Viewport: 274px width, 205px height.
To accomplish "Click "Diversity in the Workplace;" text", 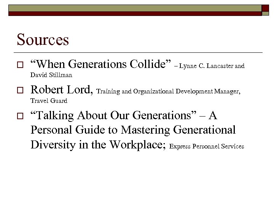I will click(98, 145).
